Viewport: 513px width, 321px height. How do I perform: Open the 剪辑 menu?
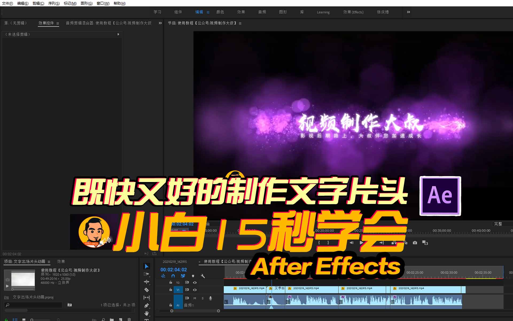(38, 3)
